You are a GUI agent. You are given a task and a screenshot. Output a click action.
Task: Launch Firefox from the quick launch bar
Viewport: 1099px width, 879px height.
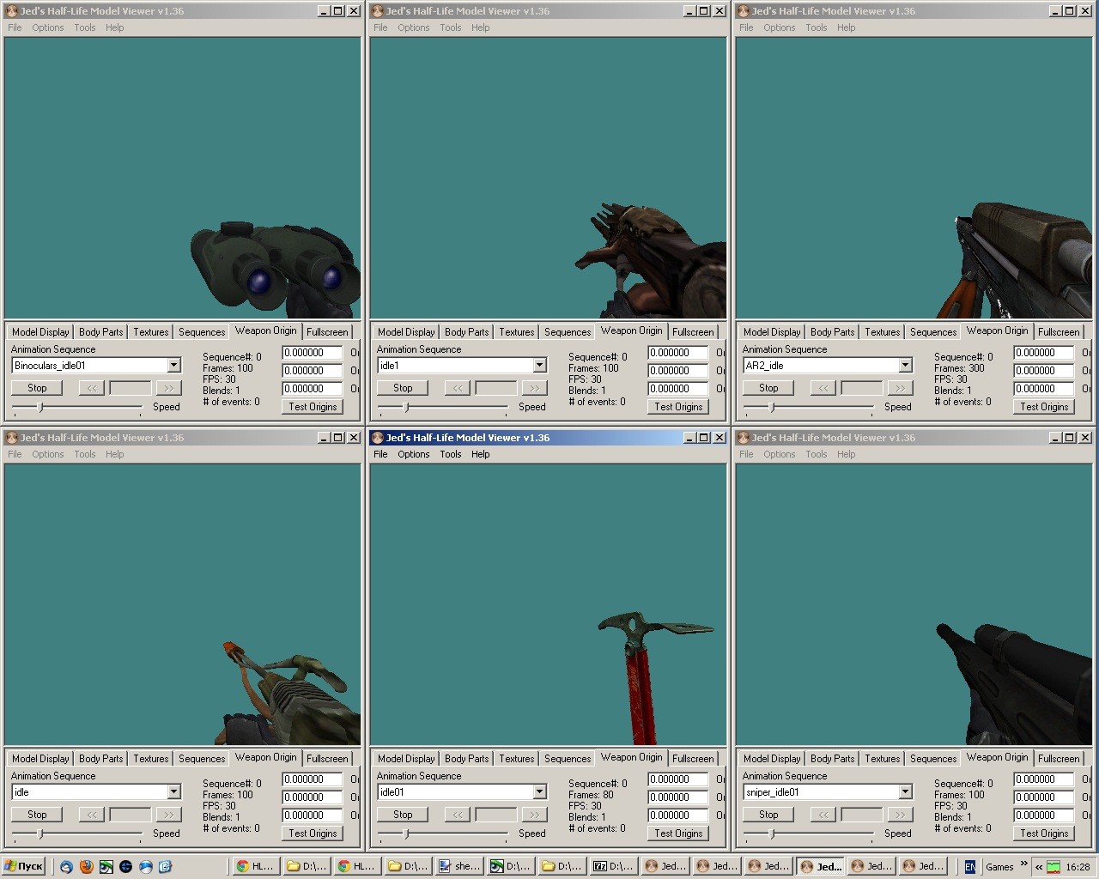click(x=86, y=866)
